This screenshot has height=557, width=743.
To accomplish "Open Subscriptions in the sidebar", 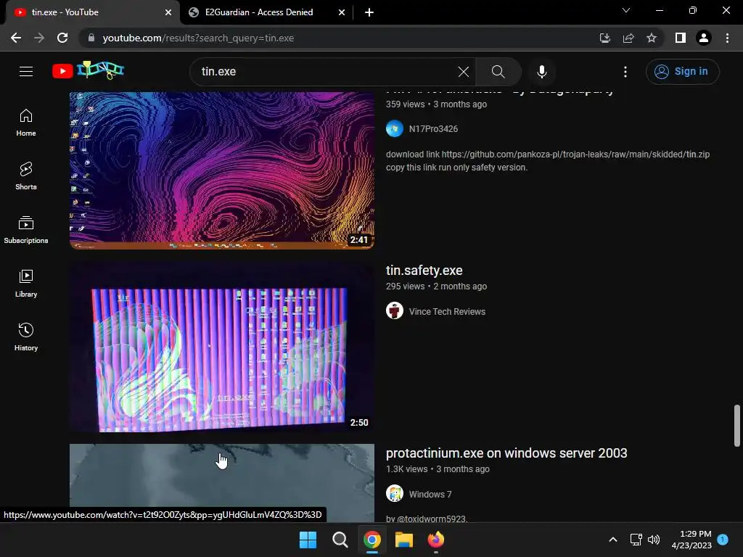I will [x=26, y=230].
